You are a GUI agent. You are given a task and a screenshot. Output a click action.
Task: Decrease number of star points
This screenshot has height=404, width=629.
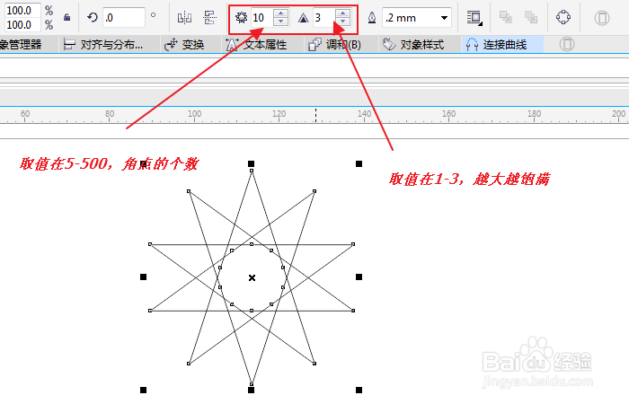pos(280,22)
